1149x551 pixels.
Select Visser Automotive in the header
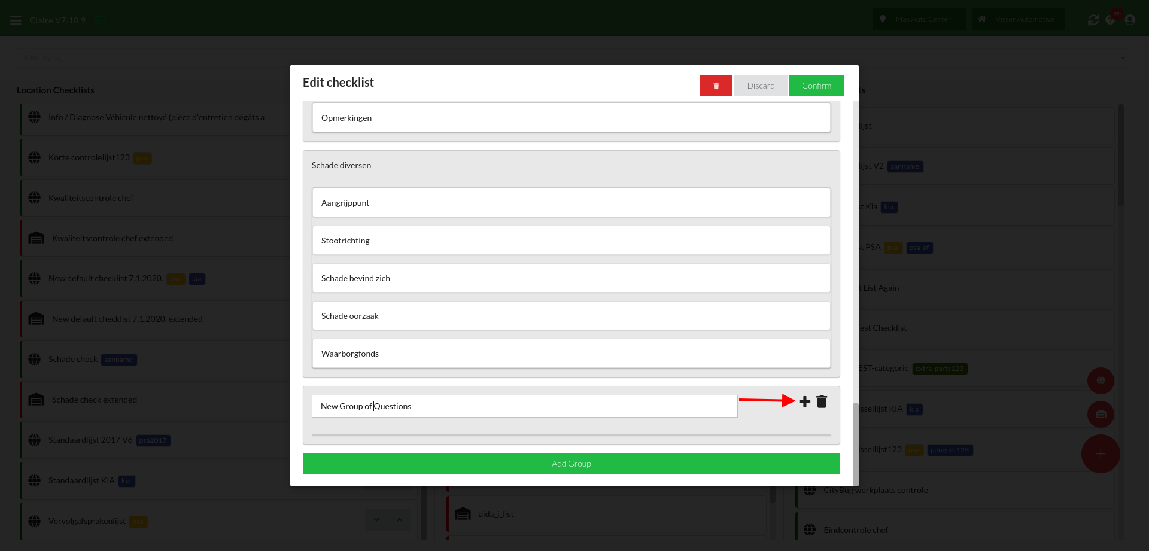click(x=1018, y=19)
